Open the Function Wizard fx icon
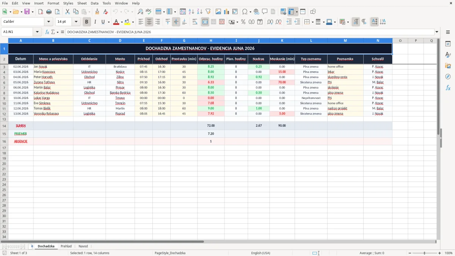Screen dimensions: 455x256 pyautogui.click(x=47, y=32)
